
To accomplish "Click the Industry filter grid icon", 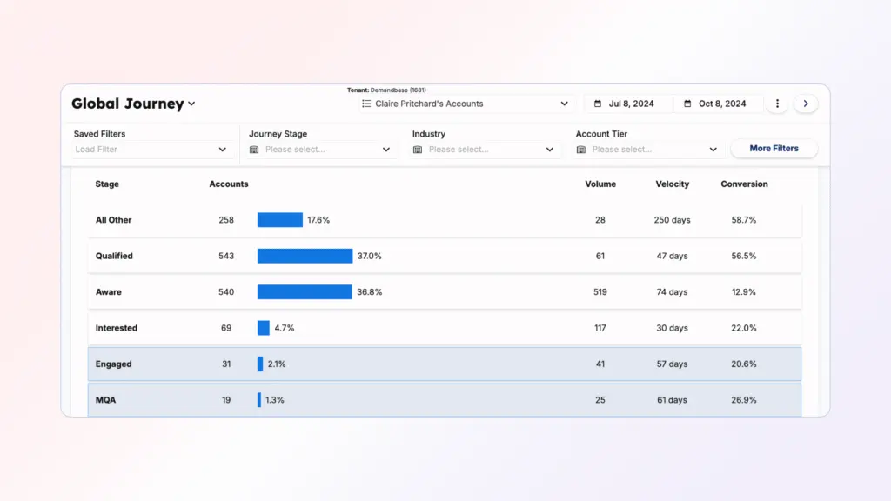I will [418, 150].
